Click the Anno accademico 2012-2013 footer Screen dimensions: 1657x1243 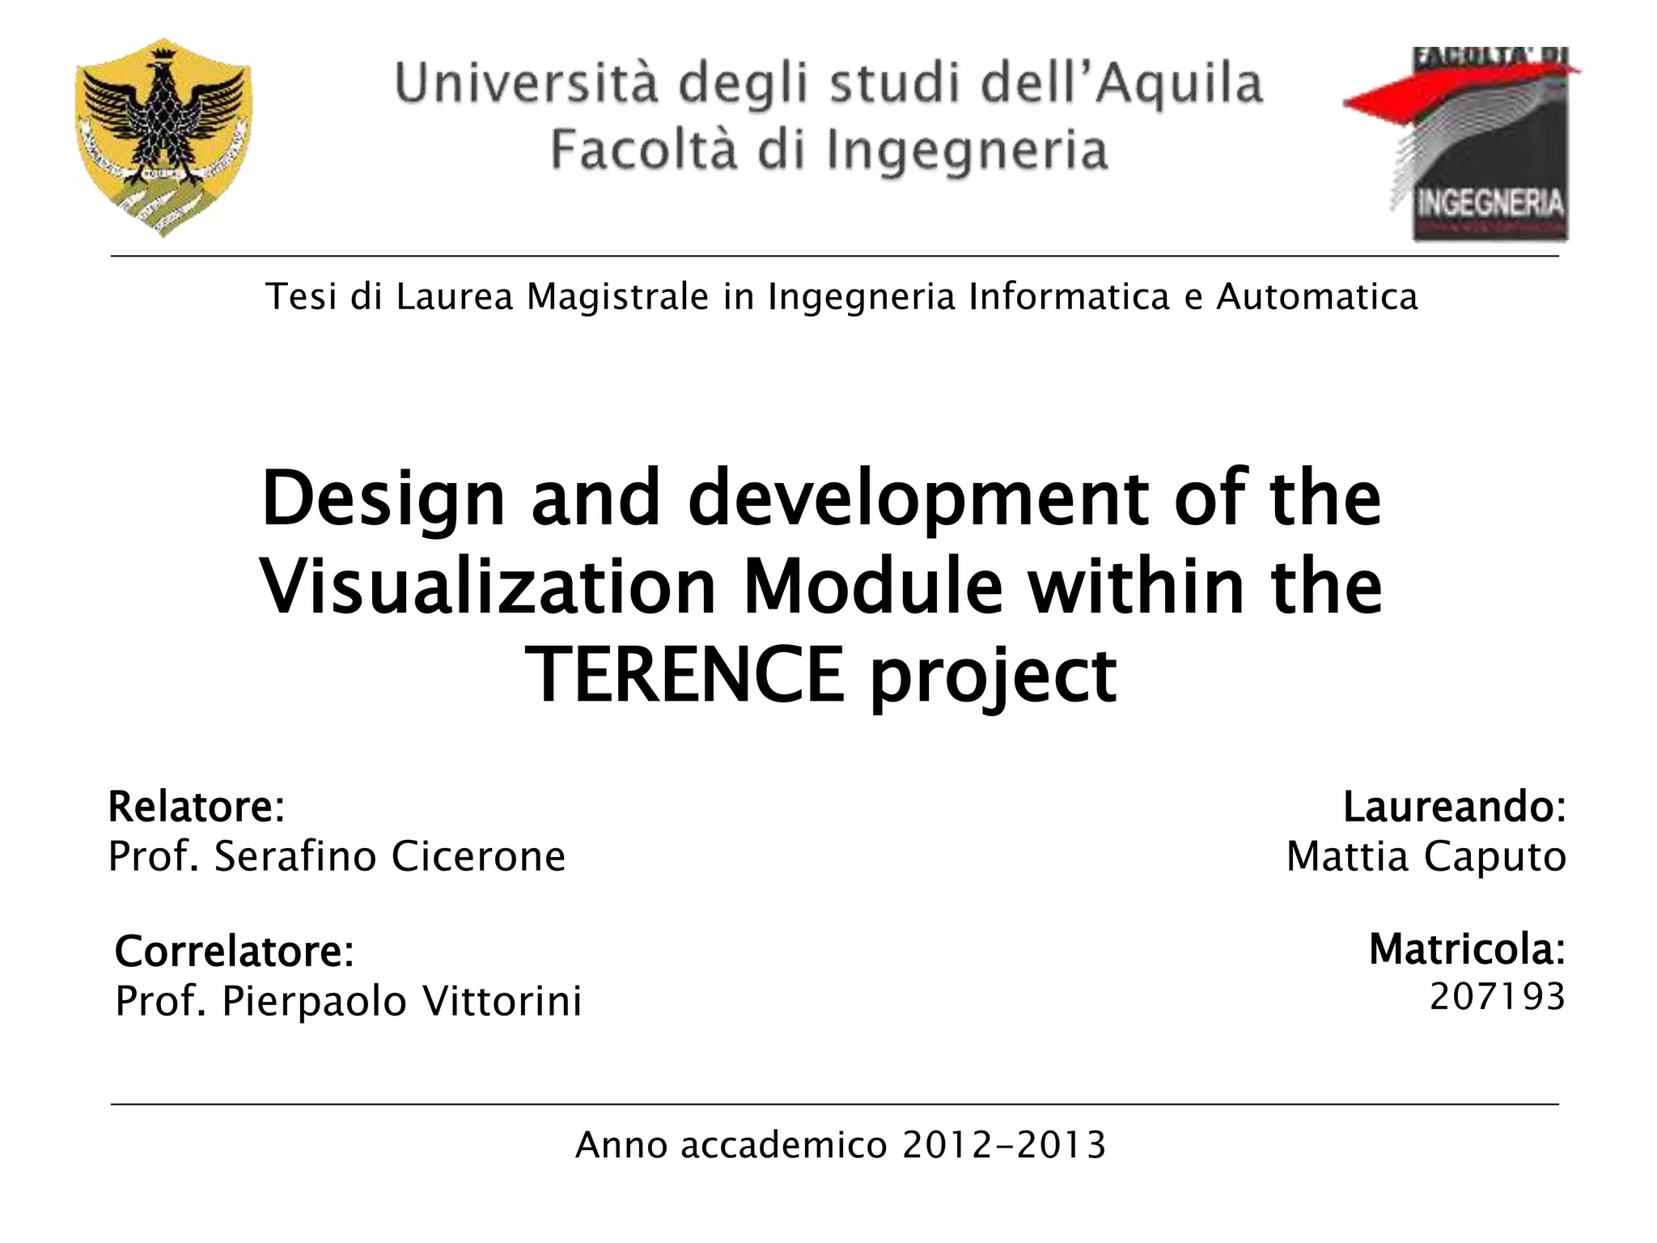click(840, 1145)
